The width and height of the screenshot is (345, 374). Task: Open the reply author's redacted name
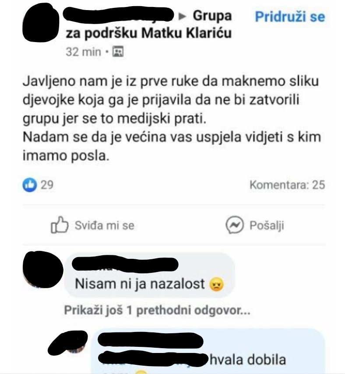click(x=151, y=340)
